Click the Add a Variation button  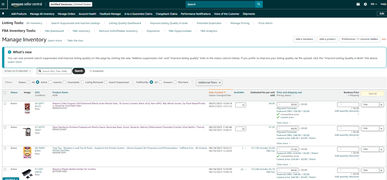tap(304, 39)
